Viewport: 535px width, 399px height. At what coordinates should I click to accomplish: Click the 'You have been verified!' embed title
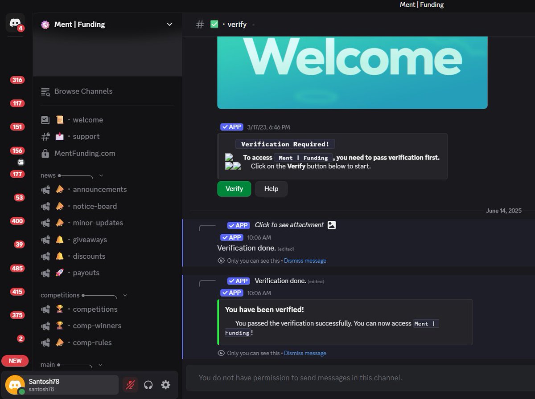click(x=264, y=309)
